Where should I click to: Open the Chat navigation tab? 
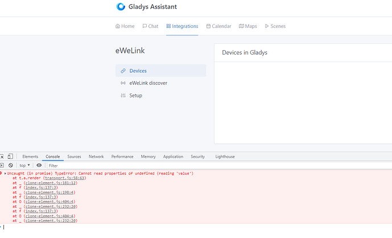click(150, 26)
